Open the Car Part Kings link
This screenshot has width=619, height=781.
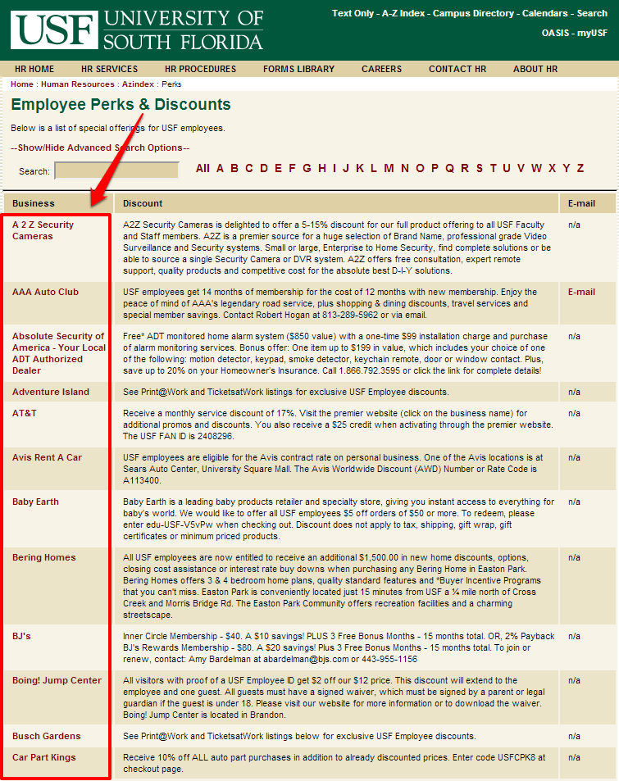click(x=43, y=757)
